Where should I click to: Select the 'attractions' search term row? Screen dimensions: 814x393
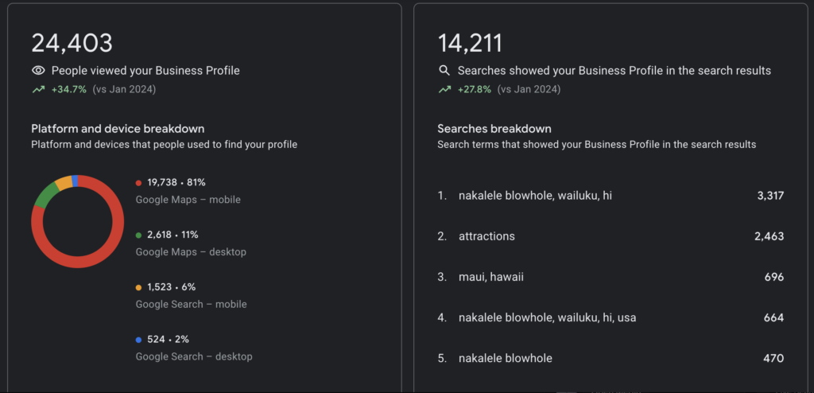(610, 236)
